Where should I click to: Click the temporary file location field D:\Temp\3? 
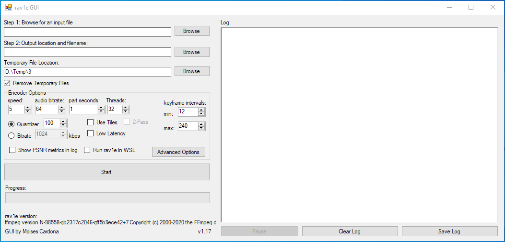(87, 72)
